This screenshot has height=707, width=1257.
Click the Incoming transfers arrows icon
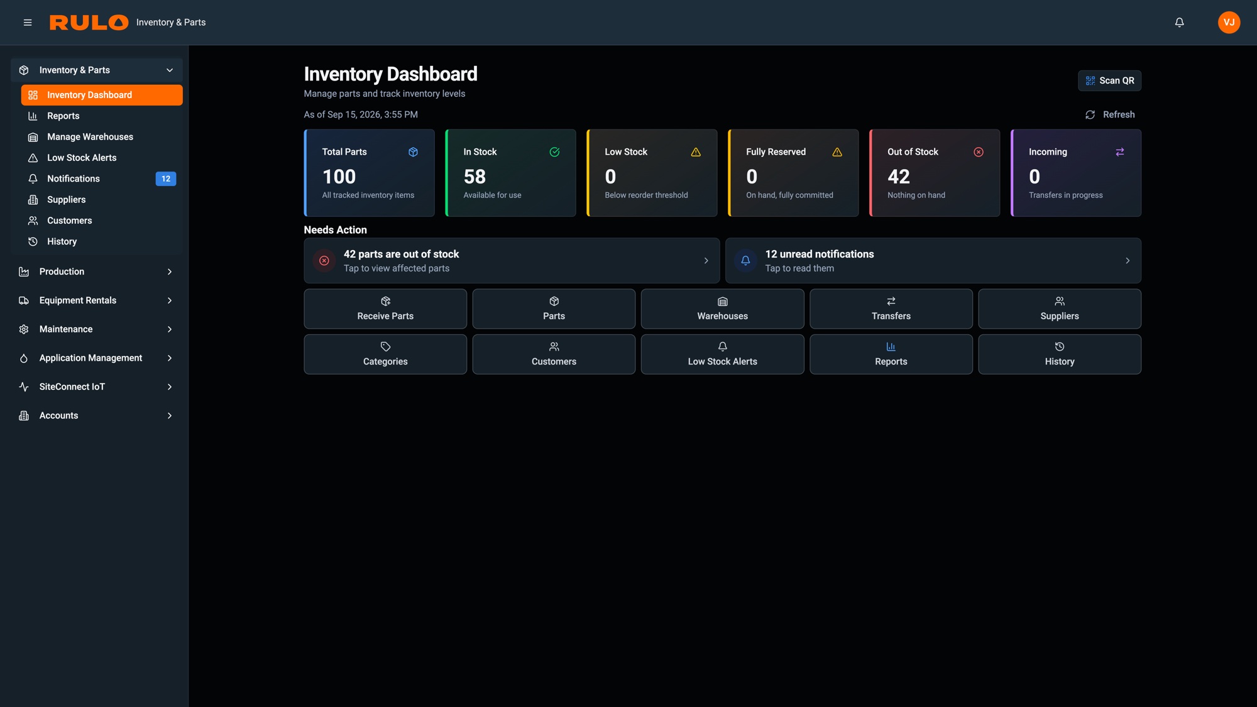tap(1120, 152)
